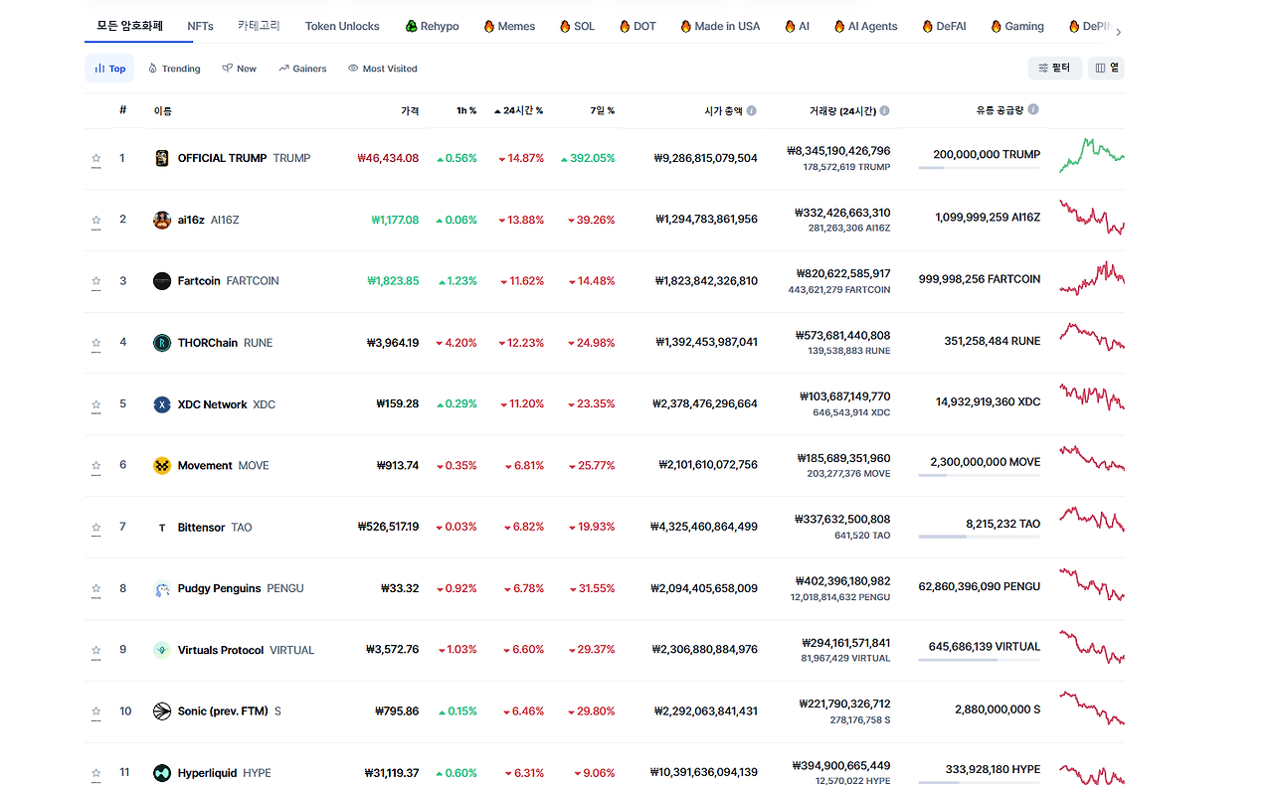The image size is (1273, 785).
Task: Open the Memes category
Action: 509,26
